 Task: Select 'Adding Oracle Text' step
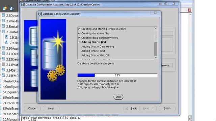[93, 51]
